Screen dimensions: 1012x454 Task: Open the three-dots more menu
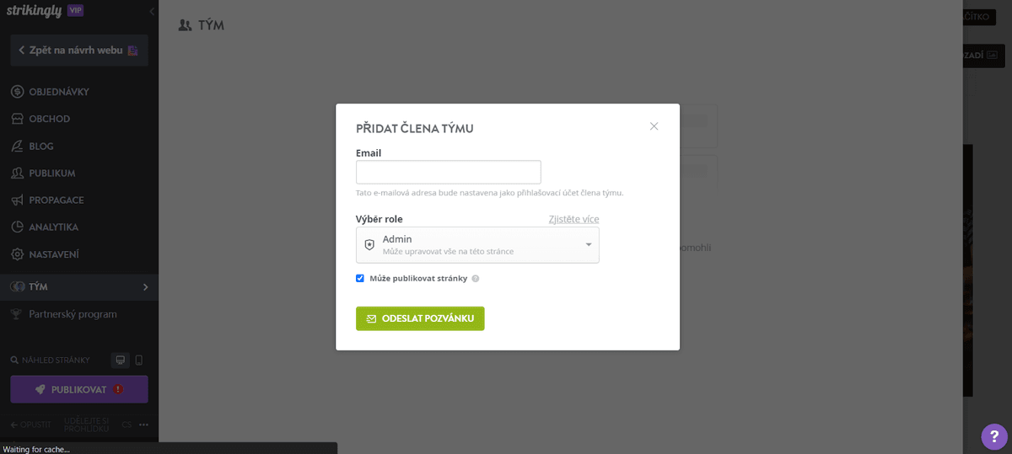pos(144,425)
